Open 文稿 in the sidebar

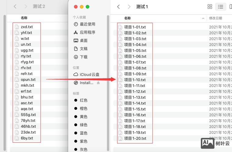coord(81,49)
